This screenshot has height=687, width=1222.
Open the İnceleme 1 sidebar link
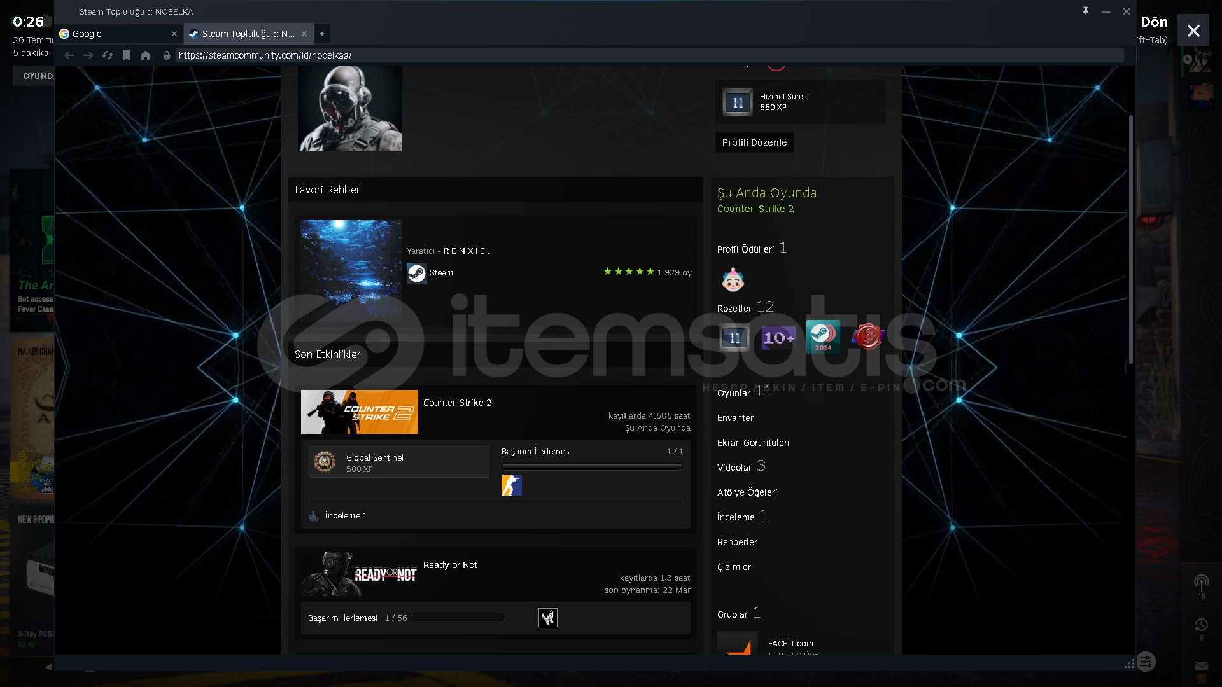742,516
